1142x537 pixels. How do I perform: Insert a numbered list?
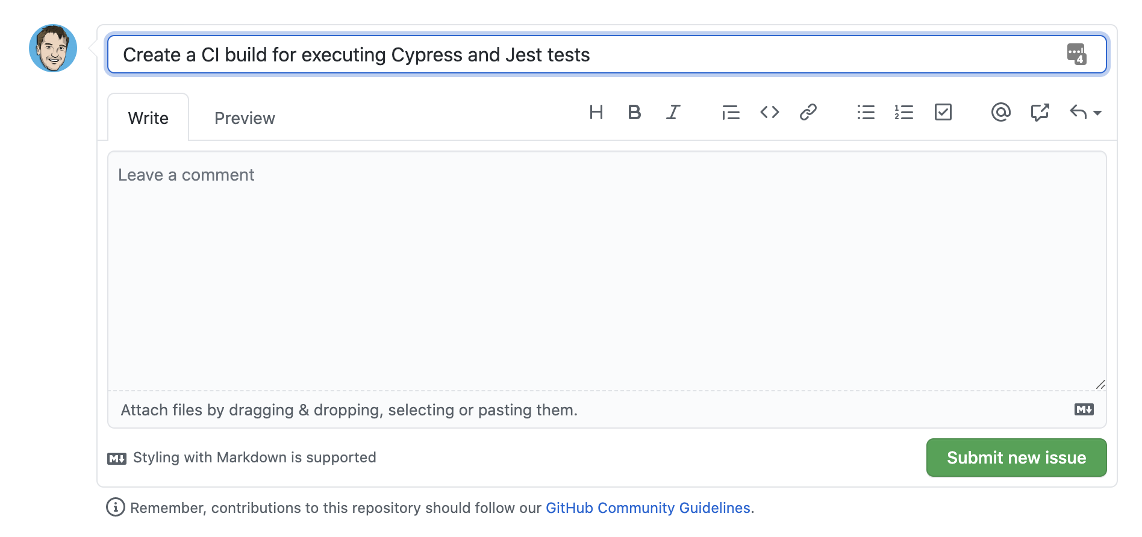click(x=904, y=112)
